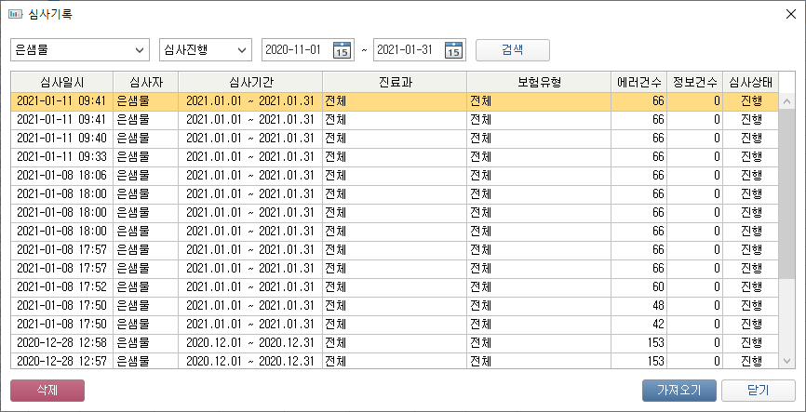Expand the 심사진행 status dropdown

point(242,50)
